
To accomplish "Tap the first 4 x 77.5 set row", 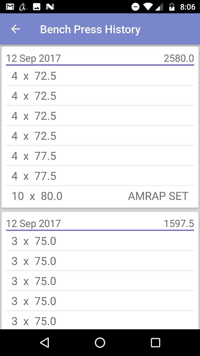I will pos(100,156).
